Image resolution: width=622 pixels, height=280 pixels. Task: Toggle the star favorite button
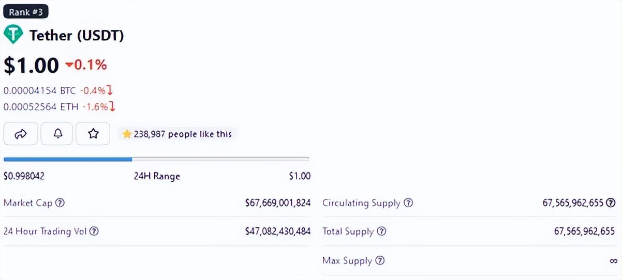(93, 134)
